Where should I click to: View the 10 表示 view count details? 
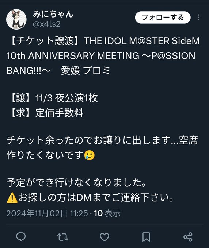click(107, 213)
